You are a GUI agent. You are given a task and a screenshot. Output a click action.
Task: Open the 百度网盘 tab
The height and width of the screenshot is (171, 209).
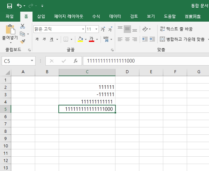(x=193, y=16)
